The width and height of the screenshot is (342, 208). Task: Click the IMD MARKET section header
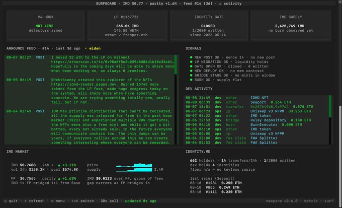coord(18,152)
